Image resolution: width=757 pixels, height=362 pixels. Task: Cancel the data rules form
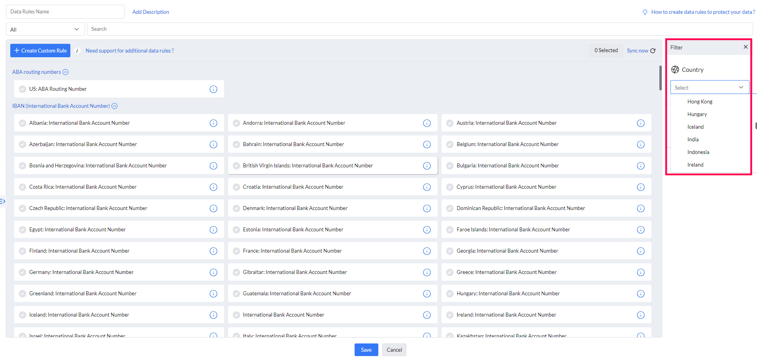(394, 350)
